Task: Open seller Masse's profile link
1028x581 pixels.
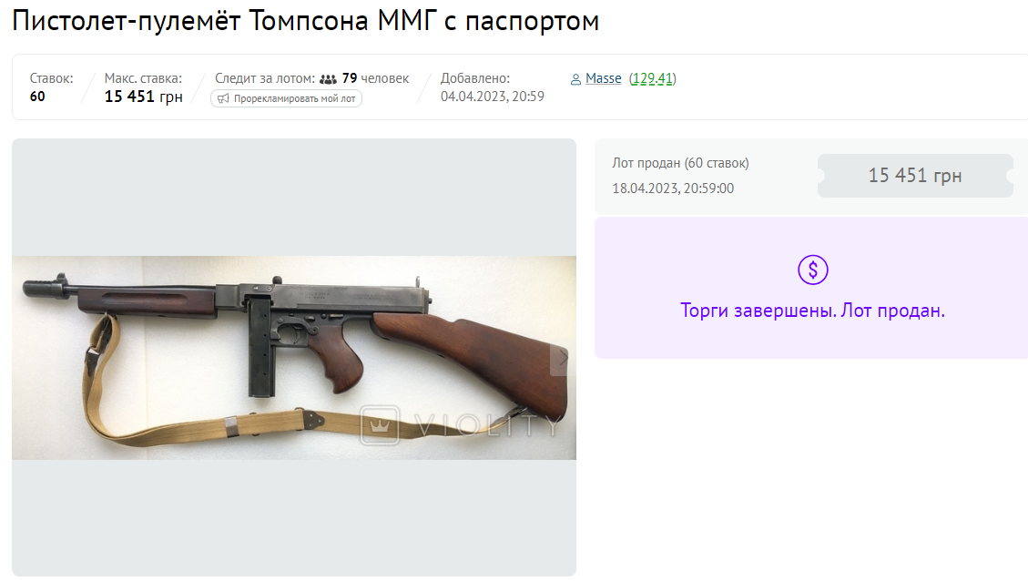Action: (x=603, y=78)
